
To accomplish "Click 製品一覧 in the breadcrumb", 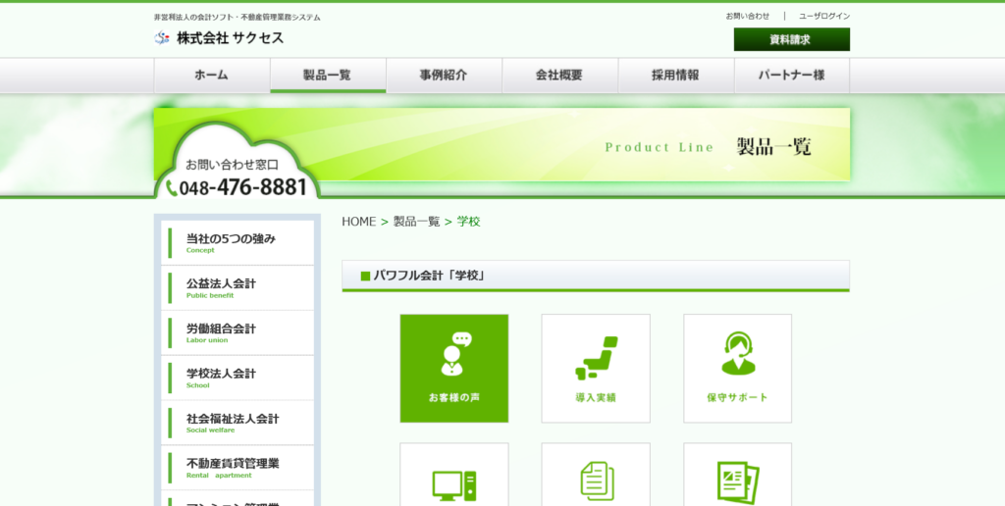I will [x=416, y=222].
